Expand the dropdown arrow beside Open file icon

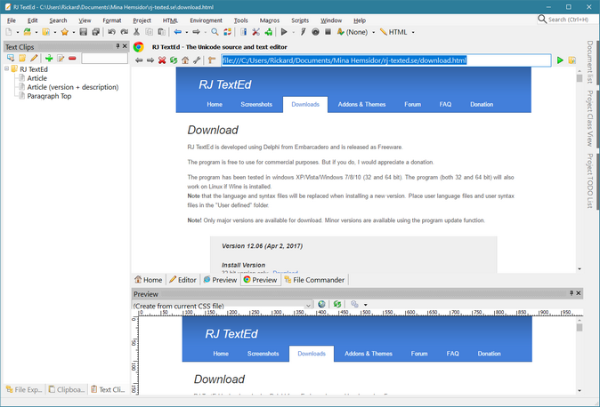coord(36,33)
